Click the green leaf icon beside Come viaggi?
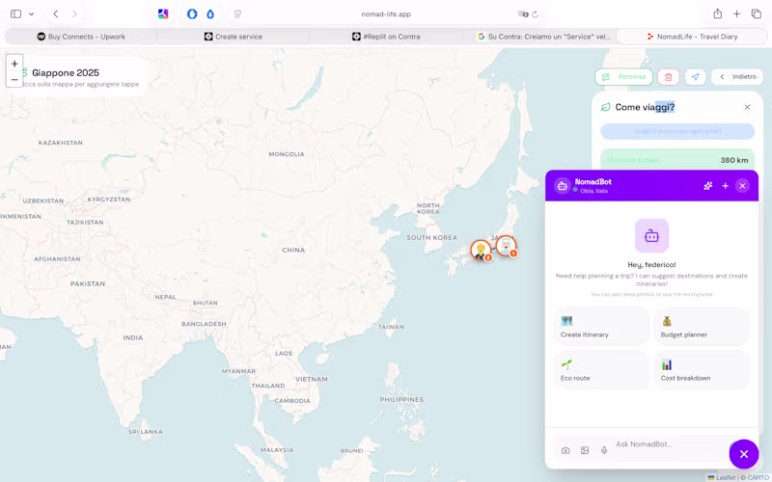The height and width of the screenshot is (482, 772). tap(606, 107)
